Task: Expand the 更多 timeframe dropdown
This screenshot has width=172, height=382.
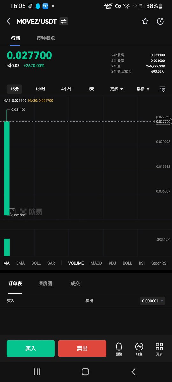Action: click(x=117, y=89)
